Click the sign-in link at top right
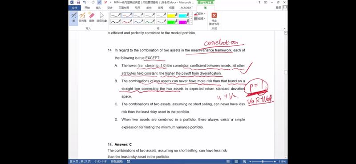356x164 pixels. pyautogui.click(x=278, y=8)
